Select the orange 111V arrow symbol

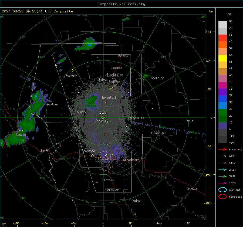tap(222, 163)
